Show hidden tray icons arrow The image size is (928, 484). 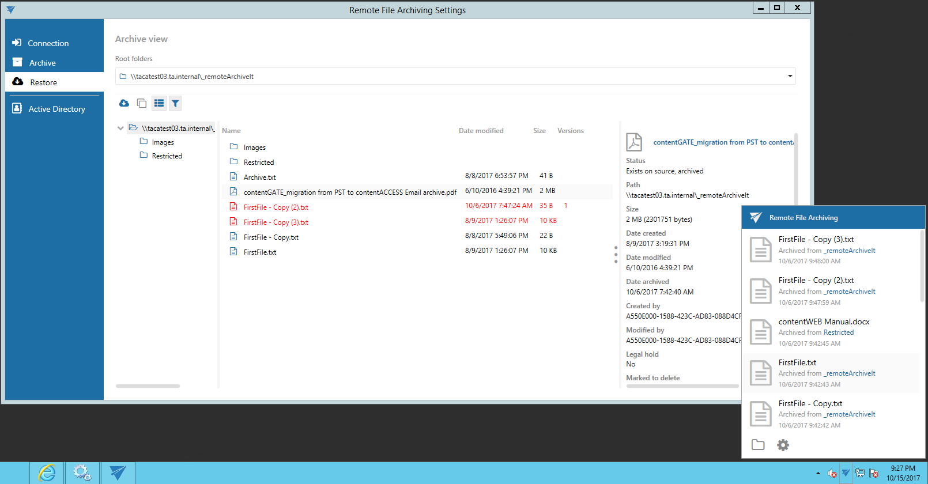818,473
